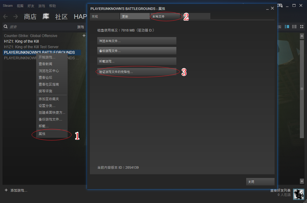The width and height of the screenshot is (307, 203).
Task: Click the plus icon beside Counter-Strike
Action: 84,36
